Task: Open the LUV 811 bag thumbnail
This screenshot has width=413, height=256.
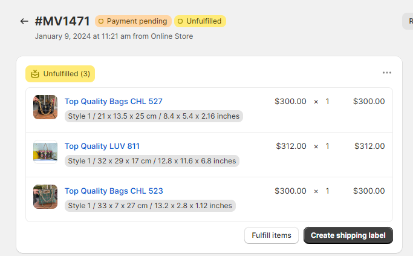Action: click(45, 152)
